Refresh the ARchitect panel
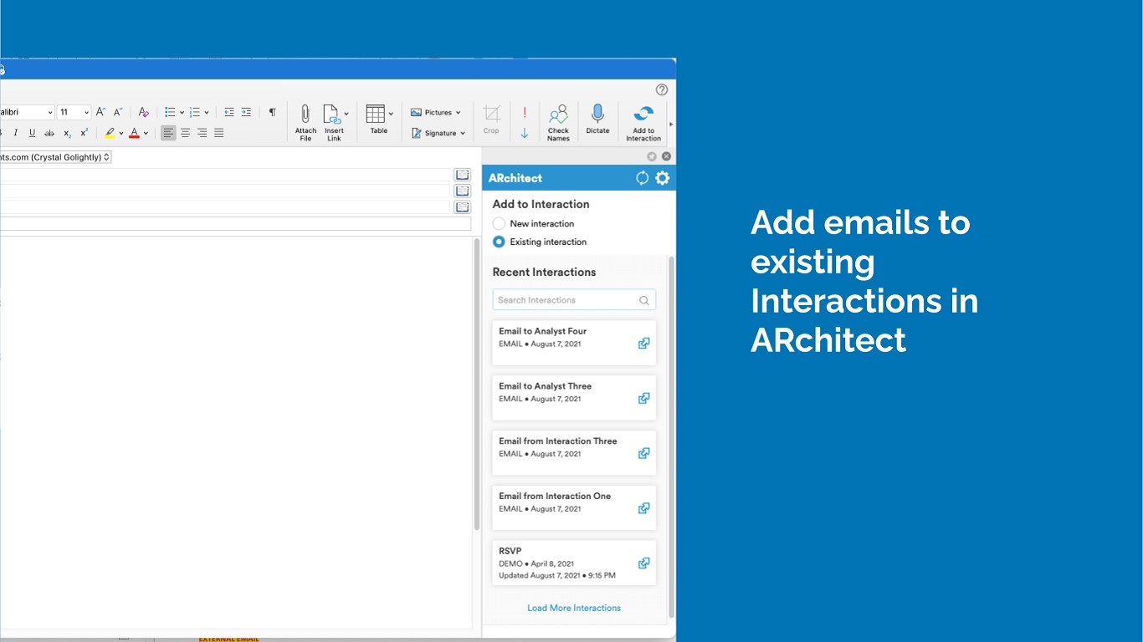1143x642 pixels. [x=643, y=178]
